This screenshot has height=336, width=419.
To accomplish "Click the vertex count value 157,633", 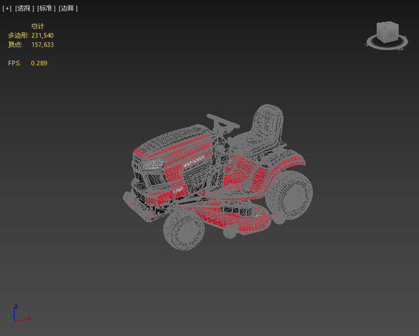I will [x=42, y=45].
